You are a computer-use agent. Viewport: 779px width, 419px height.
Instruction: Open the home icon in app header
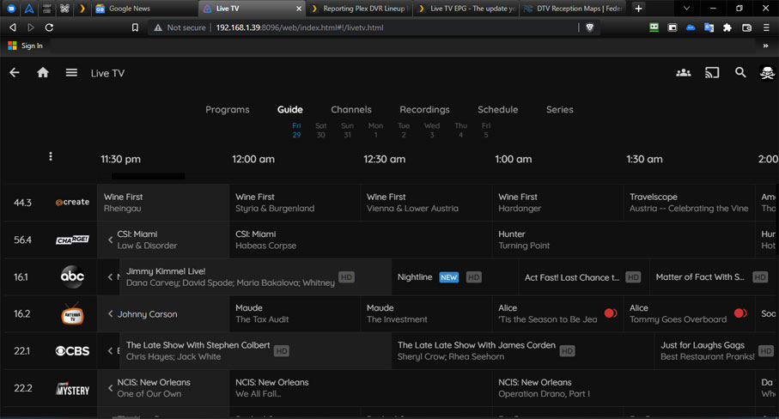(x=43, y=73)
